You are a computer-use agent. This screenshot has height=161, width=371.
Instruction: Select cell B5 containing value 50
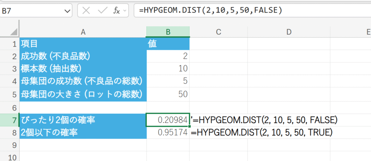pyautogui.click(x=168, y=95)
